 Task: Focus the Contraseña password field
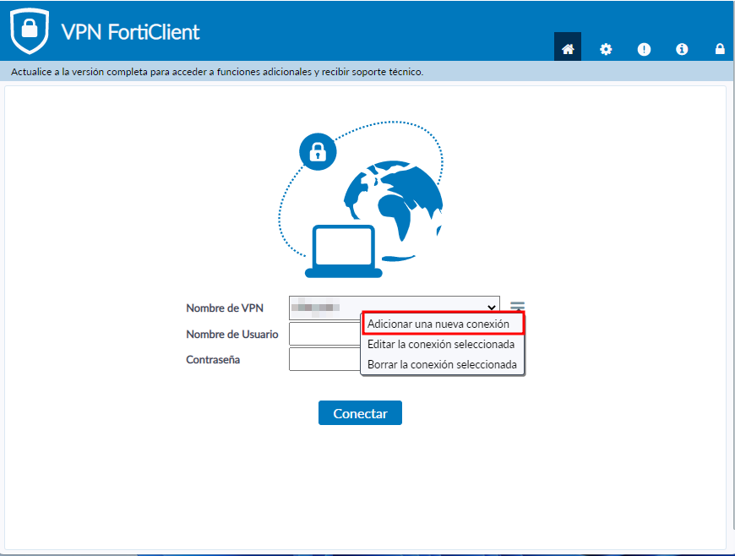click(324, 359)
